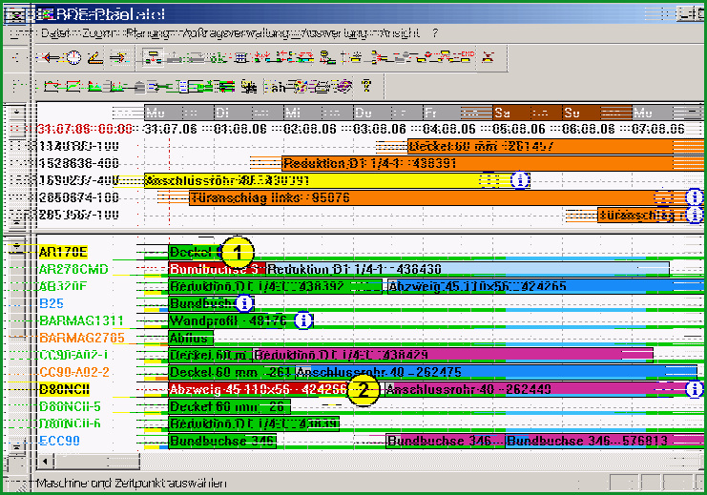Click yellow marker 2 on D80NCII row
The image size is (707, 495).
(364, 389)
